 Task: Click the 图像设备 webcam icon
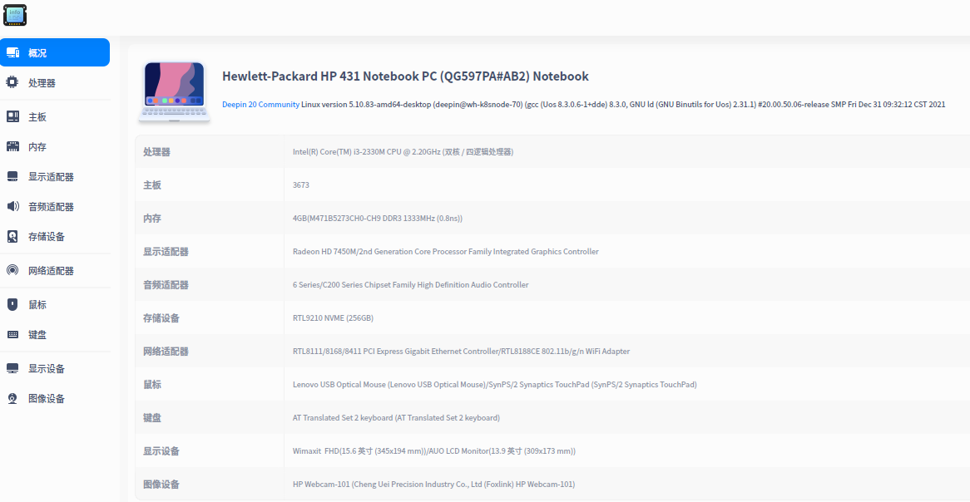point(12,398)
